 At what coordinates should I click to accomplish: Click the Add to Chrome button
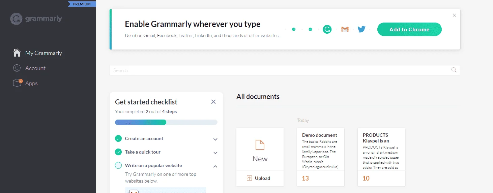click(409, 29)
